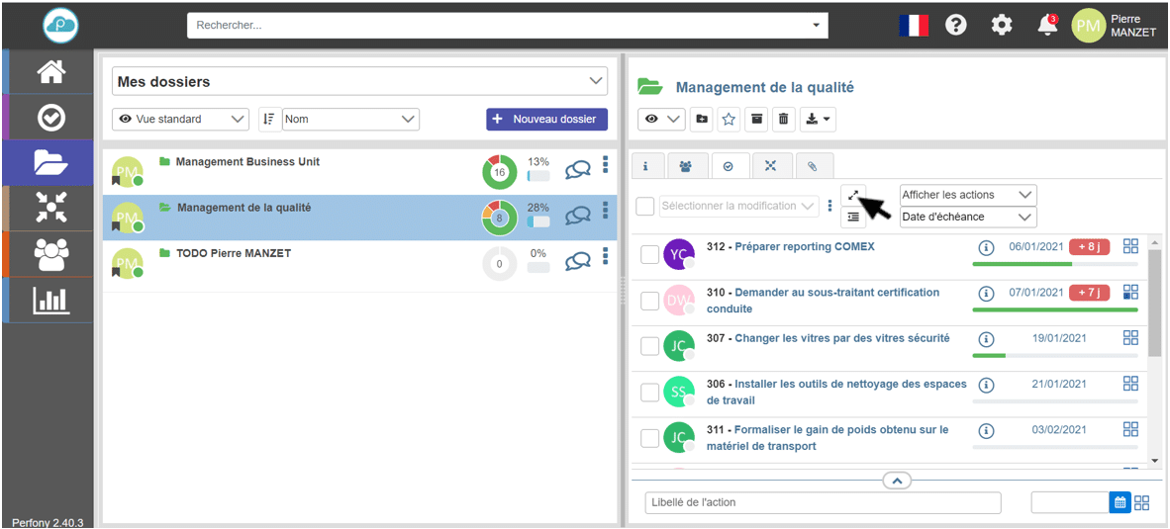Expand the Afficher les actions dropdown
Image resolution: width=1170 pixels, height=529 pixels.
967,195
